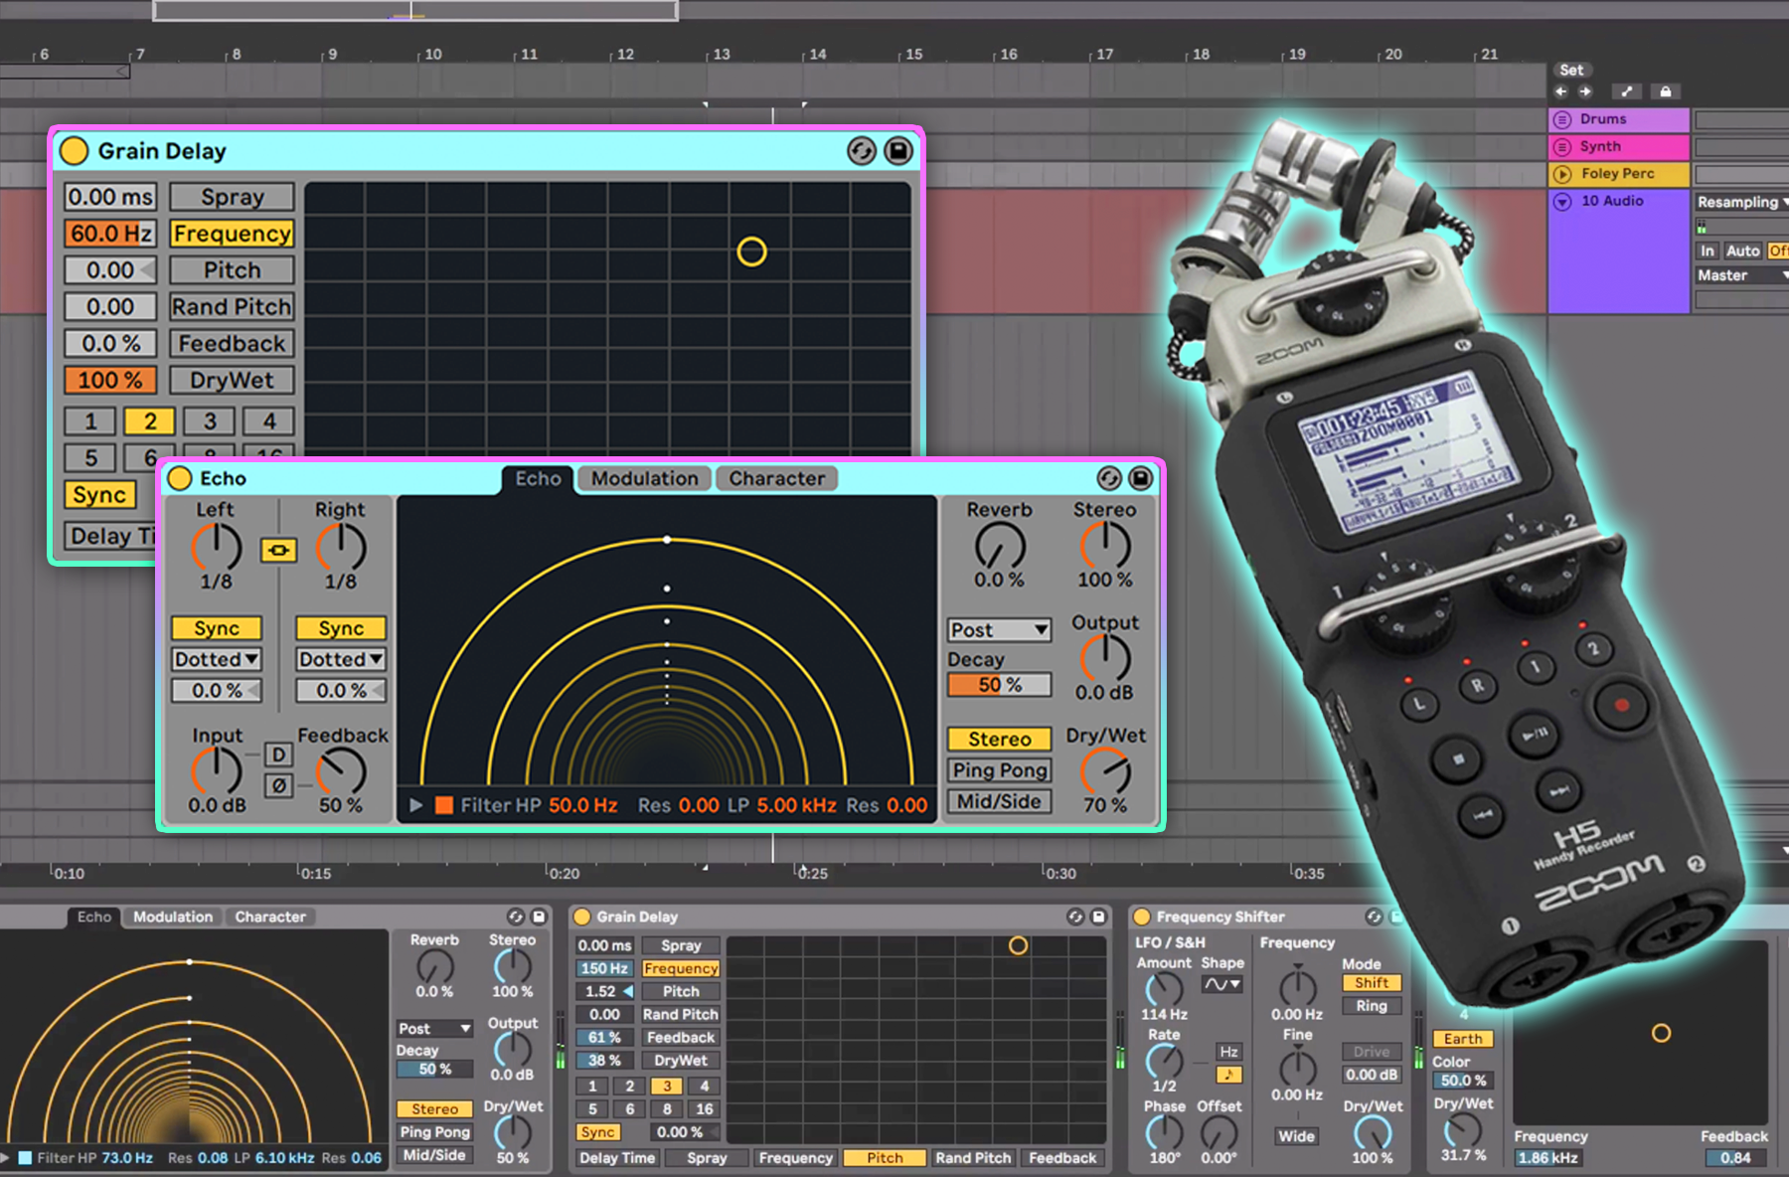
Task: Enable Sync on the Echo Right delay
Action: 339,627
